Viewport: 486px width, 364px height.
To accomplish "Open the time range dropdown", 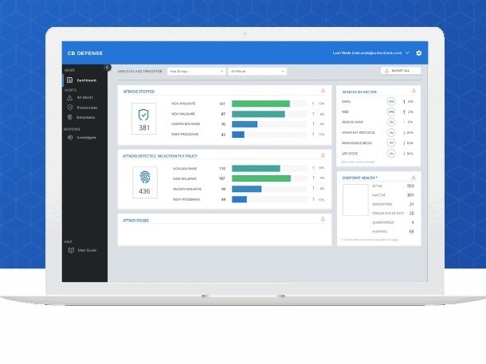I will 196,71.
